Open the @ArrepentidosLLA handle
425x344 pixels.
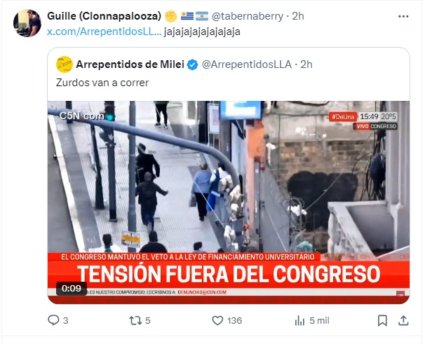(x=247, y=64)
